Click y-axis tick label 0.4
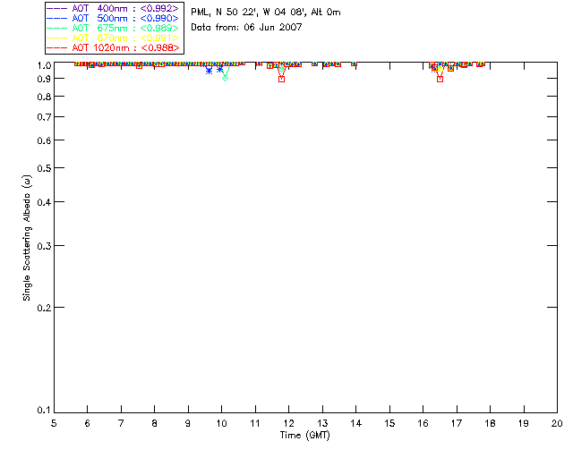 point(44,202)
